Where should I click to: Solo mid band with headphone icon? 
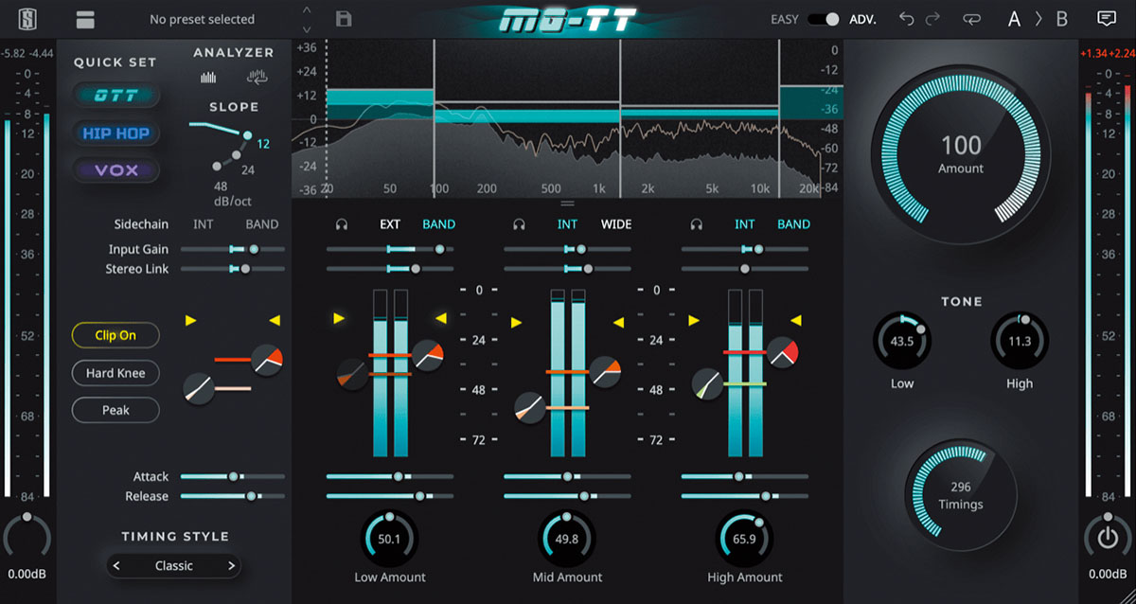pyautogui.click(x=519, y=224)
